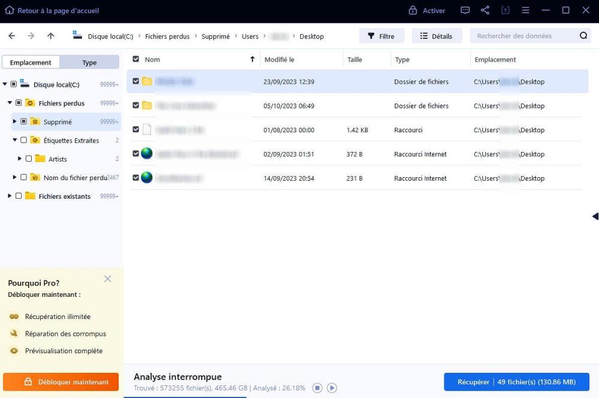Image resolution: width=599 pixels, height=398 pixels.
Task: Close the Pourquoi Pro panel
Action: point(108,279)
